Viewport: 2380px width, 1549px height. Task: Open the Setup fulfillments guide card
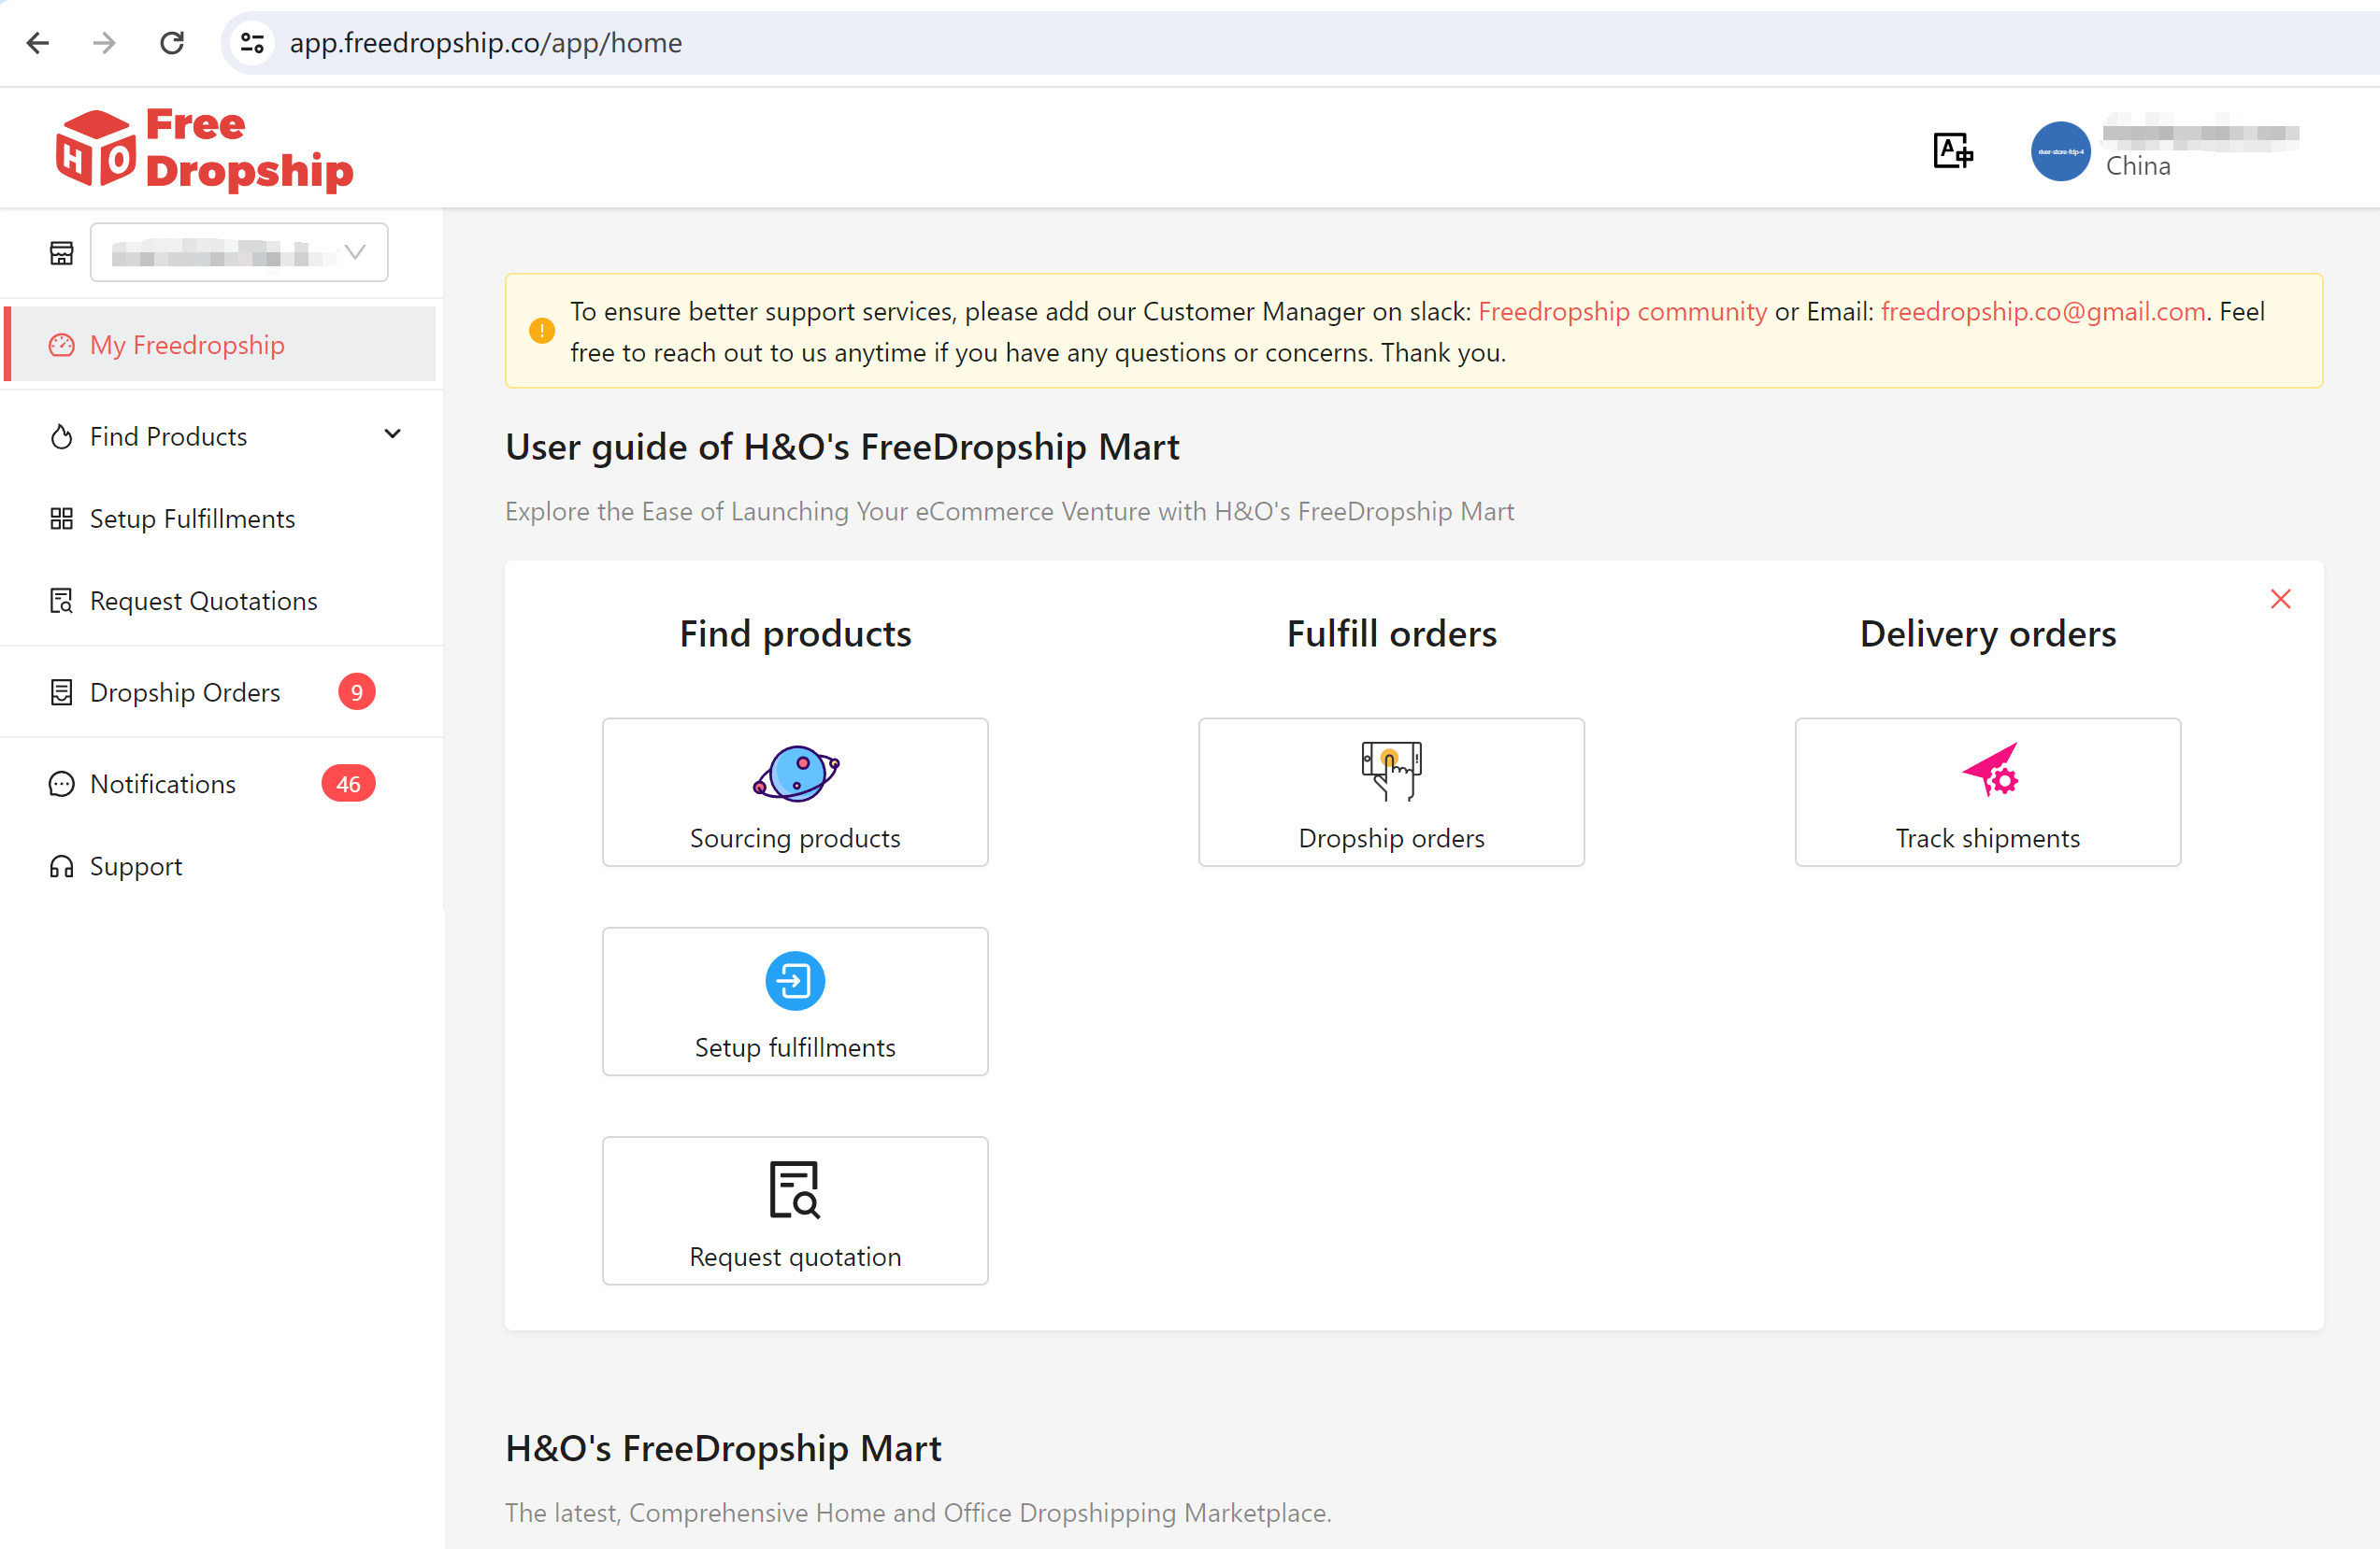point(795,1002)
